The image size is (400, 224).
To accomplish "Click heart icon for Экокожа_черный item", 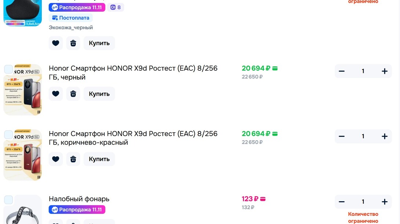I will click(x=55, y=43).
